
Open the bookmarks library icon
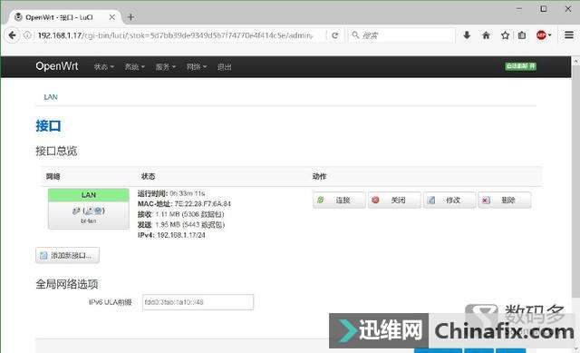pos(522,35)
